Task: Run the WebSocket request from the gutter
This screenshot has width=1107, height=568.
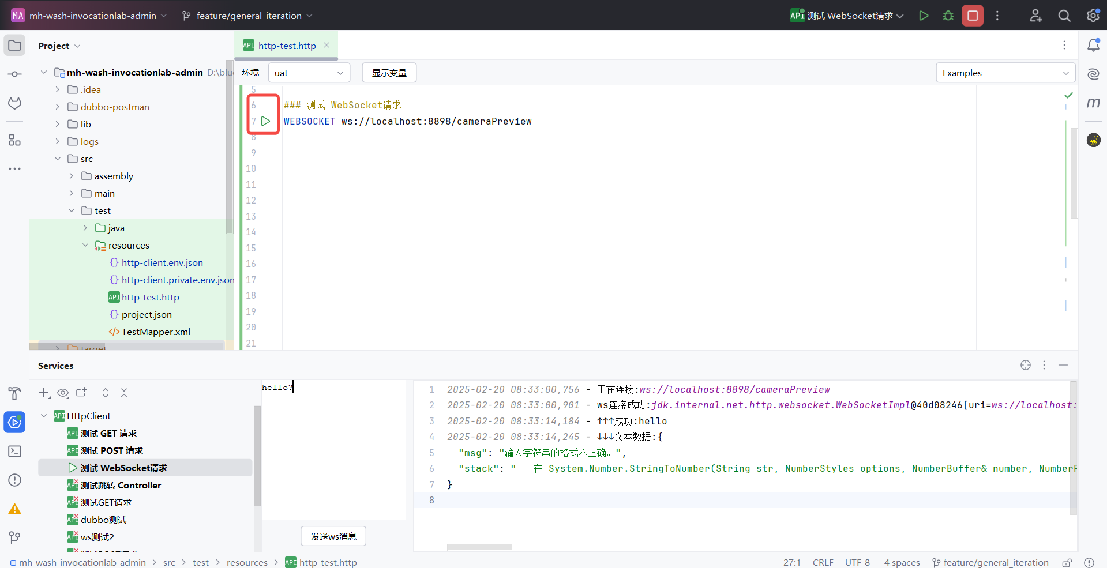Action: 266,121
